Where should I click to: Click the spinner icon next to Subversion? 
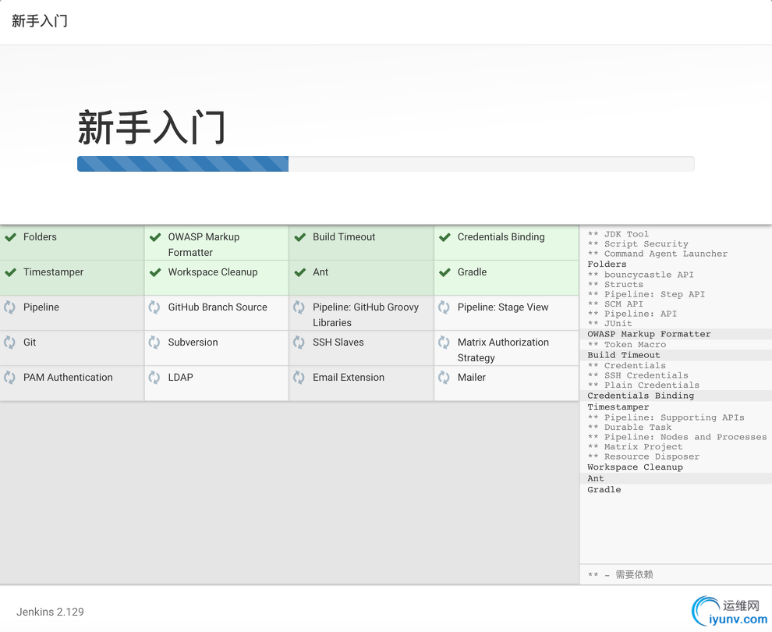coord(154,343)
